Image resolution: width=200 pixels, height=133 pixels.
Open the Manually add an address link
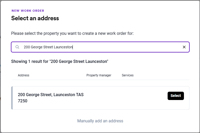click(x=100, y=121)
